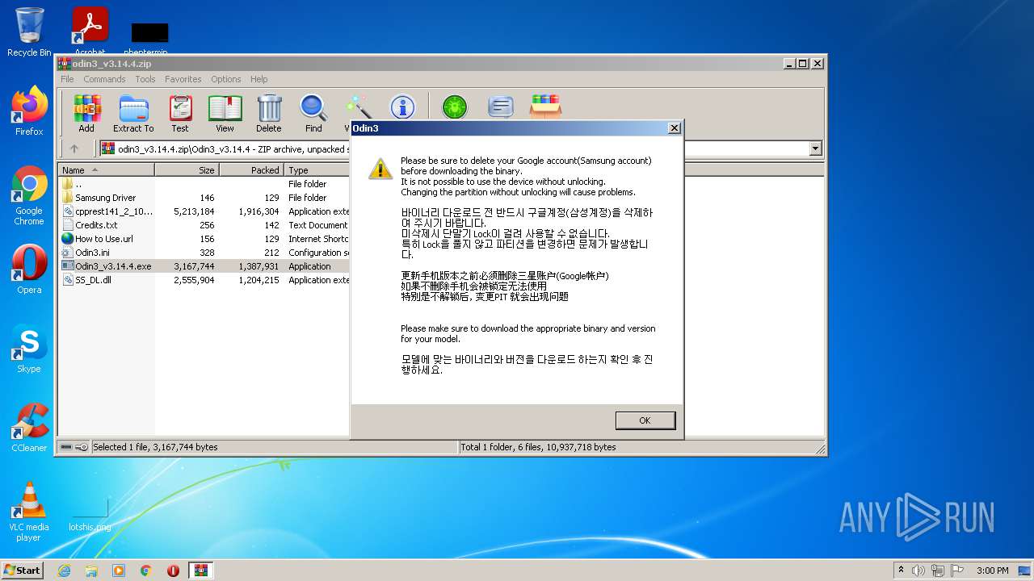This screenshot has height=581, width=1034.
Task: Open Google Chrome desktop shortcut
Action: coord(29,196)
